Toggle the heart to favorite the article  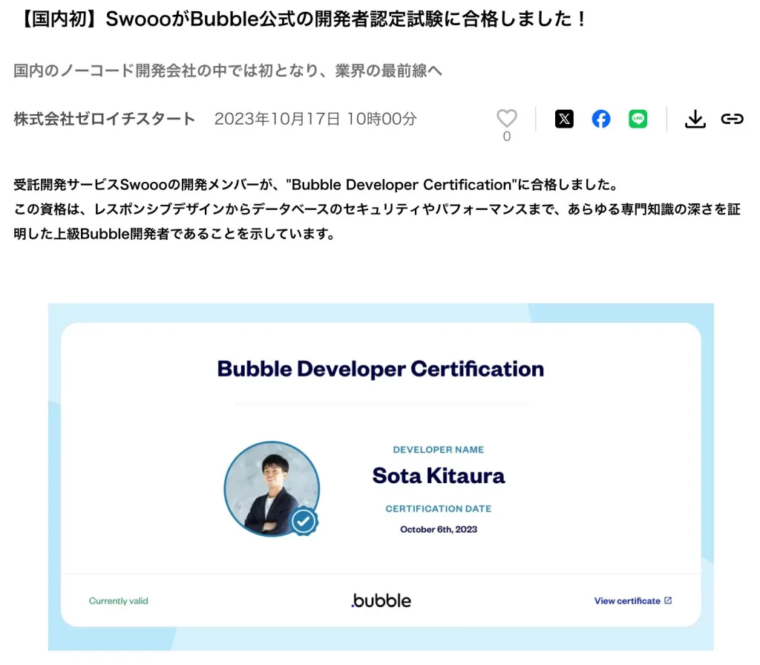click(x=507, y=117)
